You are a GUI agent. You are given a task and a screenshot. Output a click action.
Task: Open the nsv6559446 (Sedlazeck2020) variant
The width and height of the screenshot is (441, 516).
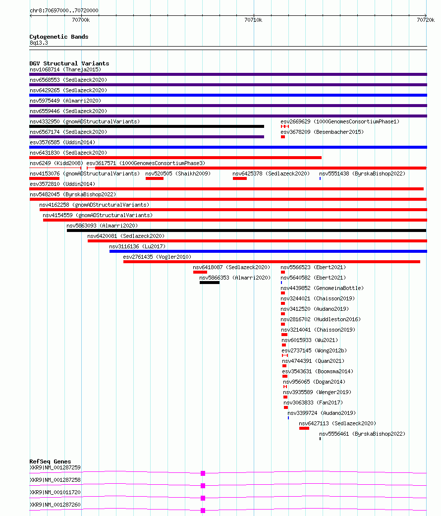pos(68,111)
